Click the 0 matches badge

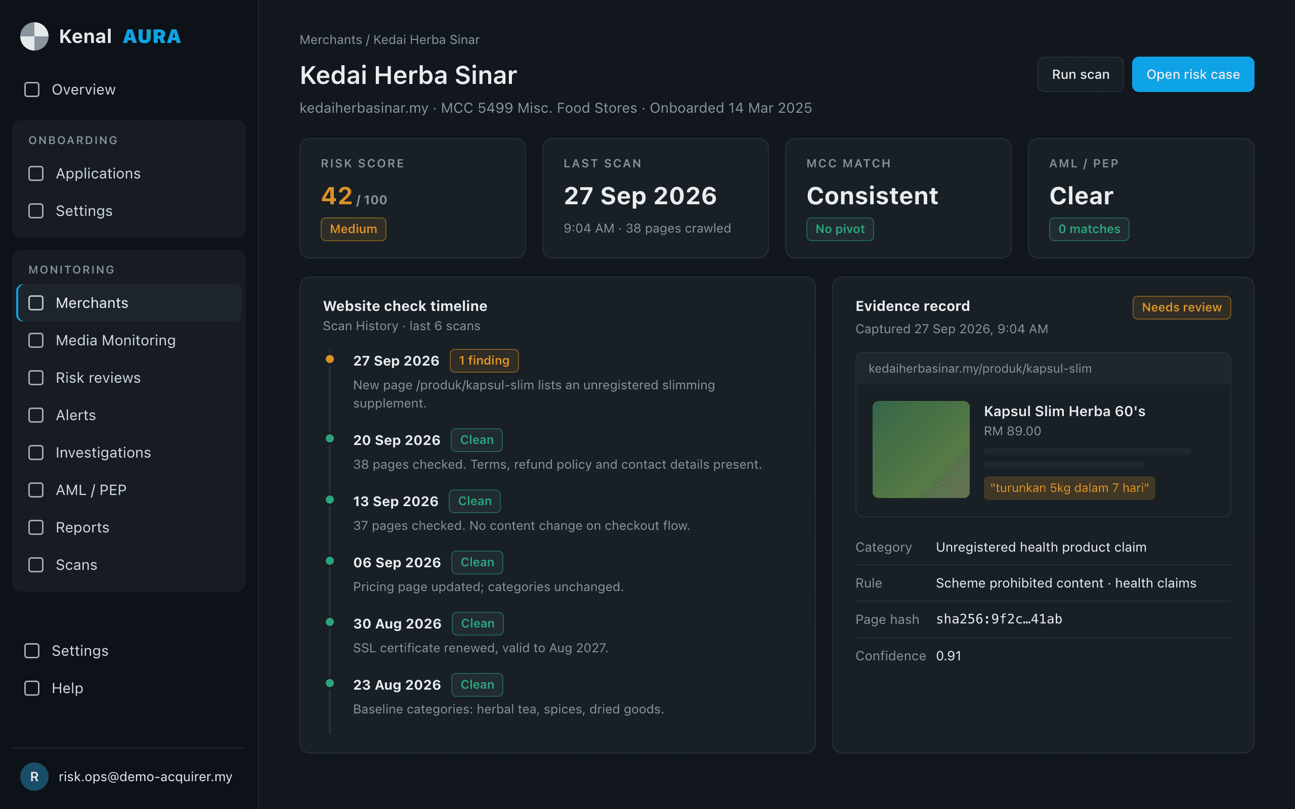[1089, 229]
